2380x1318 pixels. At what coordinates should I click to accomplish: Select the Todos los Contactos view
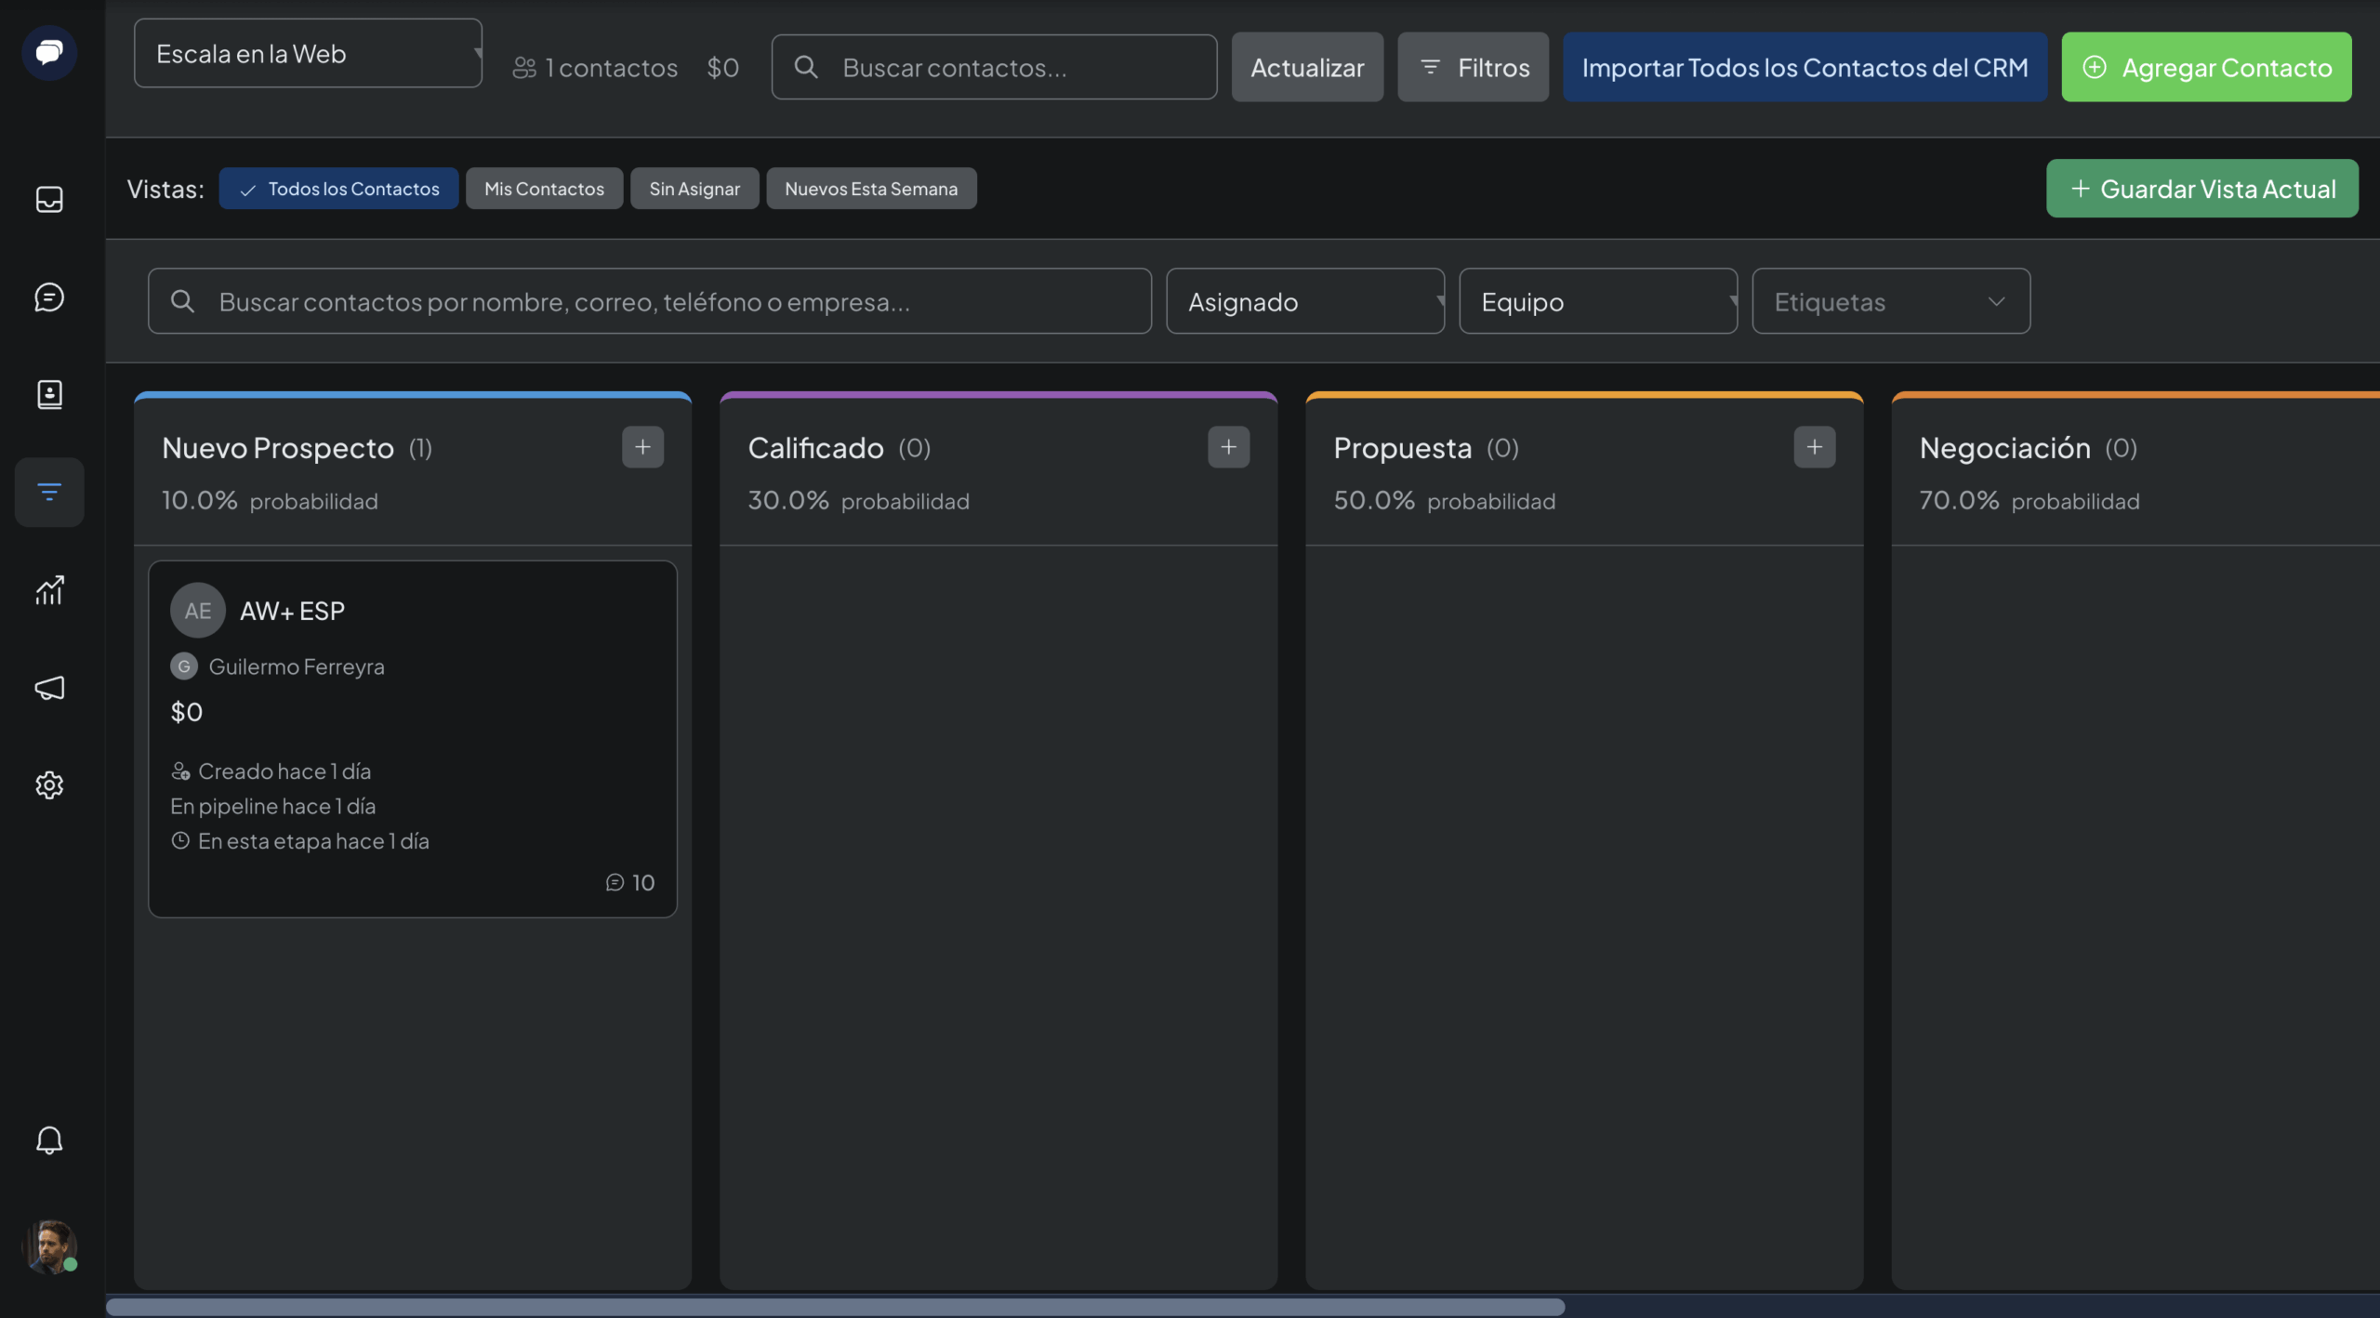339,189
